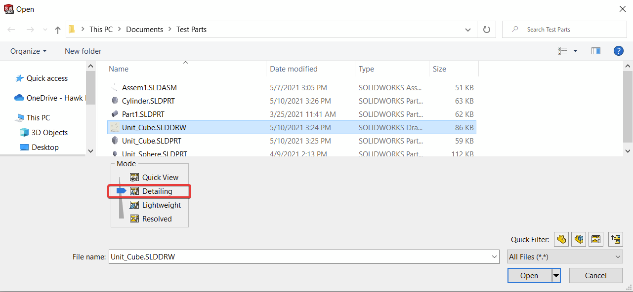
Task: Select Assem1.SLDASM file name
Action: tap(149, 87)
